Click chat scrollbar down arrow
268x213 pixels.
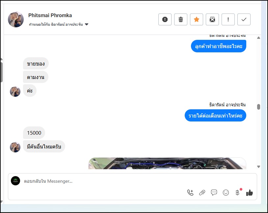[x=258, y=167]
